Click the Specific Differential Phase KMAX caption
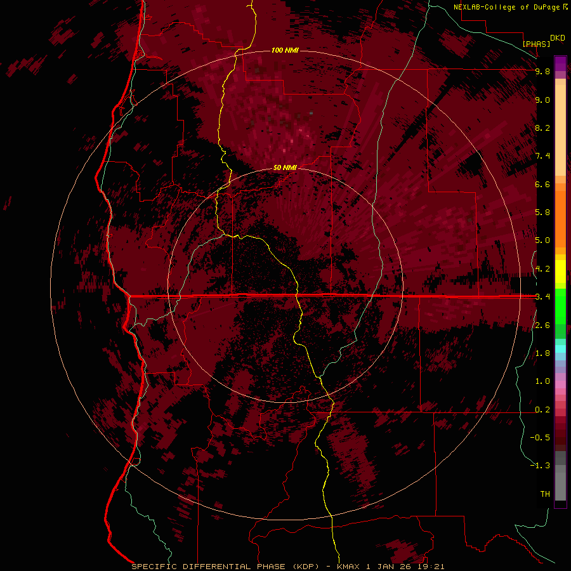 pos(288,567)
